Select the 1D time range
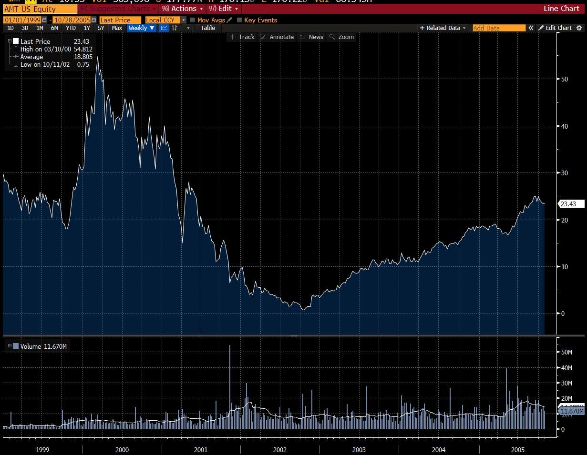 (x=10, y=28)
